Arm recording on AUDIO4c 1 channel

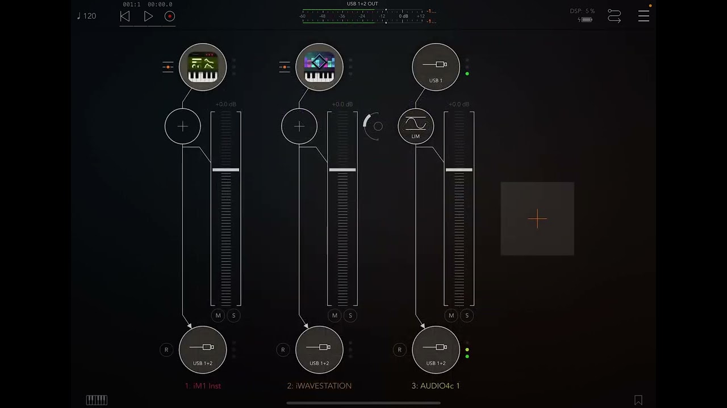click(x=399, y=350)
